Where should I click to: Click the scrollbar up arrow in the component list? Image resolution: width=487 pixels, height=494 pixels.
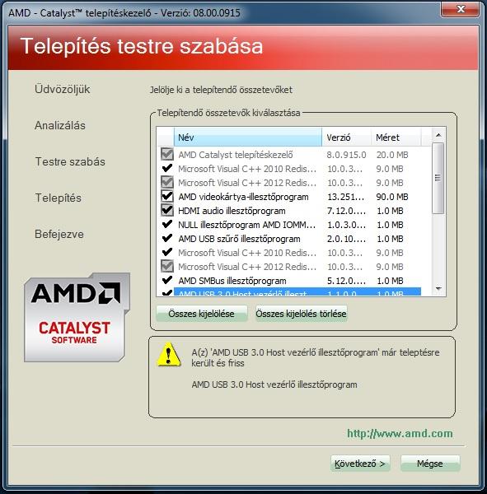click(x=438, y=135)
